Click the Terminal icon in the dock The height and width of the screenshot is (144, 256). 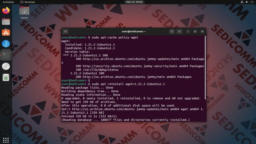(6, 55)
